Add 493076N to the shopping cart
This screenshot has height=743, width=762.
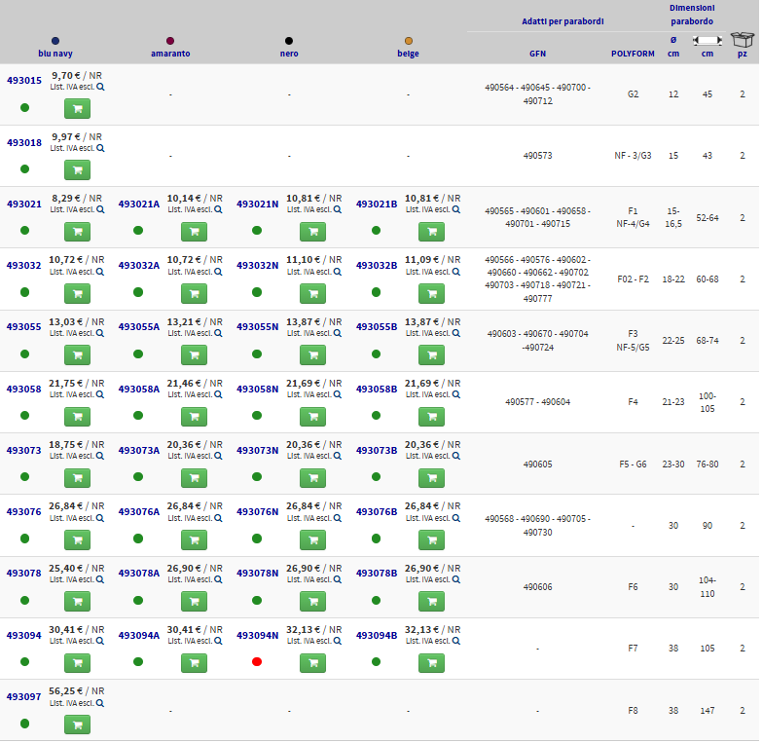pos(312,539)
